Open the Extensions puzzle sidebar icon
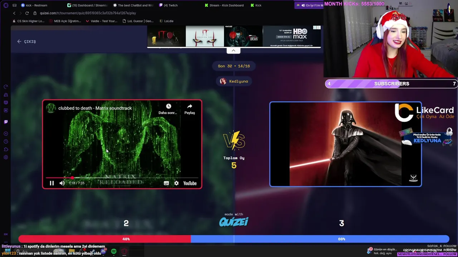Viewport: 458px width, 257px height. 6,150
